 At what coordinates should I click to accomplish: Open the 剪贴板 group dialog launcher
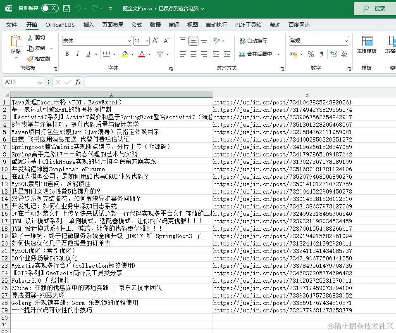(x=55, y=69)
